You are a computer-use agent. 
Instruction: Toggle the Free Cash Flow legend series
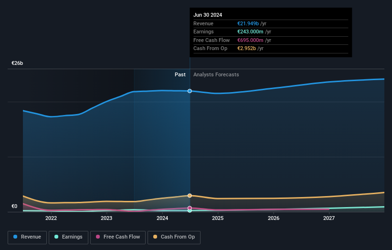pyautogui.click(x=118, y=237)
